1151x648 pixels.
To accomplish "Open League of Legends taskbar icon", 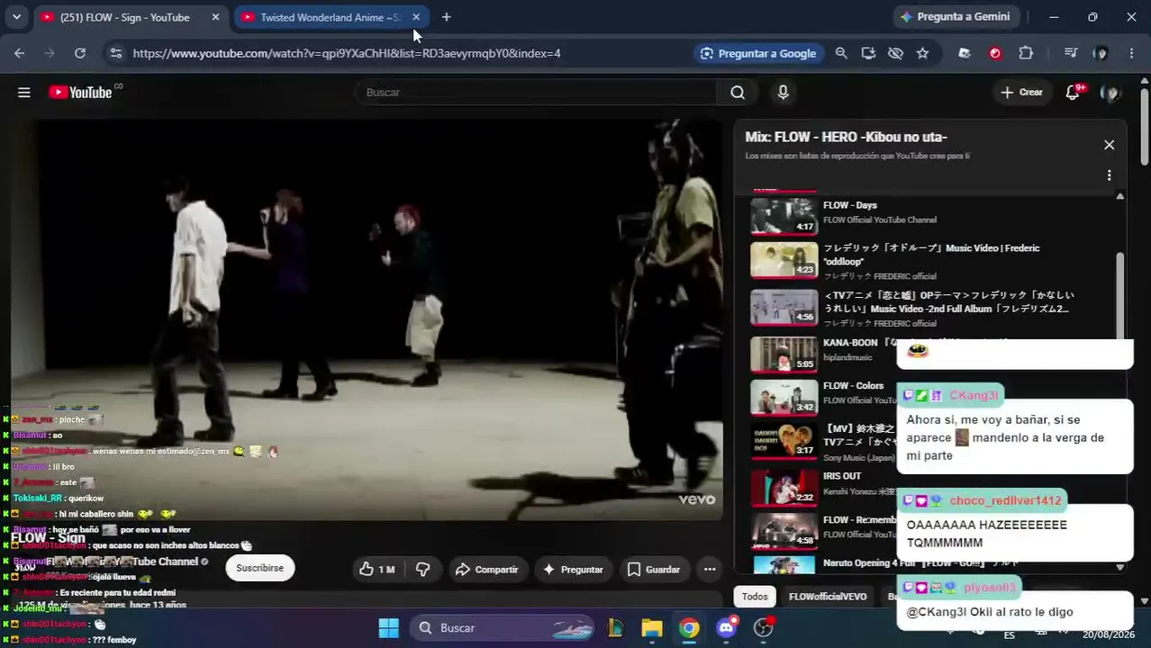I will (616, 627).
